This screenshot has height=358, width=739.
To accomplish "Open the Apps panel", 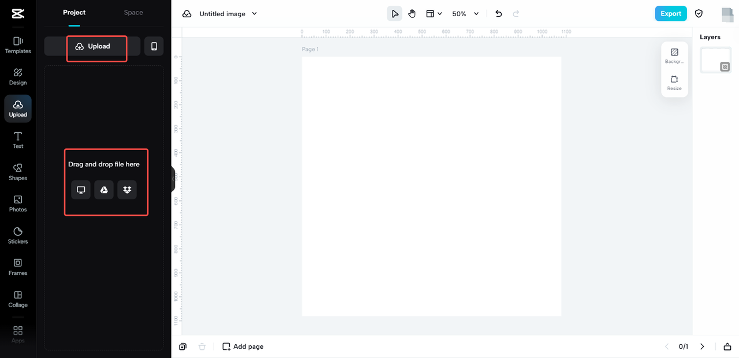I will (x=18, y=334).
